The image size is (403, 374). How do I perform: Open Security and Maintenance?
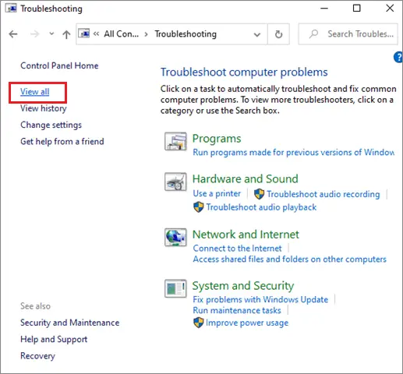pos(70,323)
